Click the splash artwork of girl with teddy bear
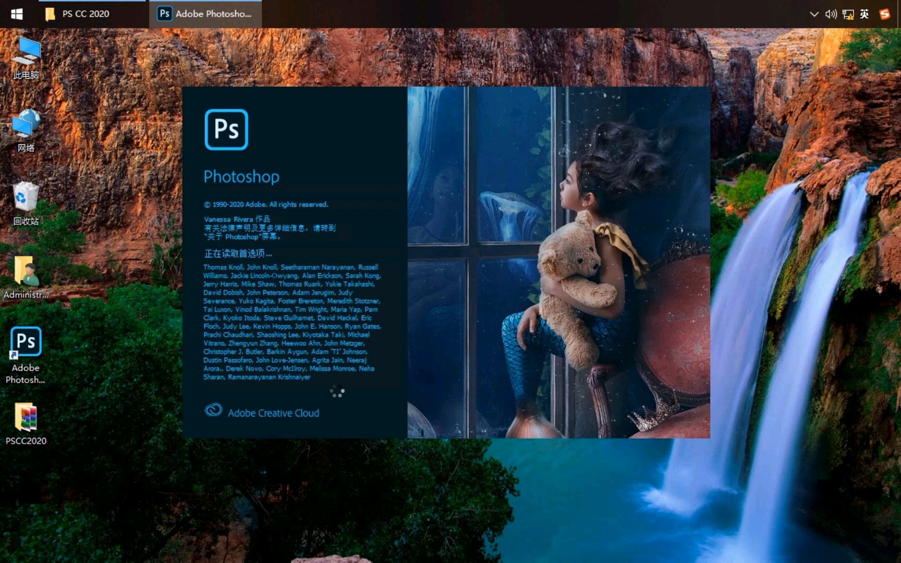Image resolution: width=901 pixels, height=563 pixels. point(558,262)
